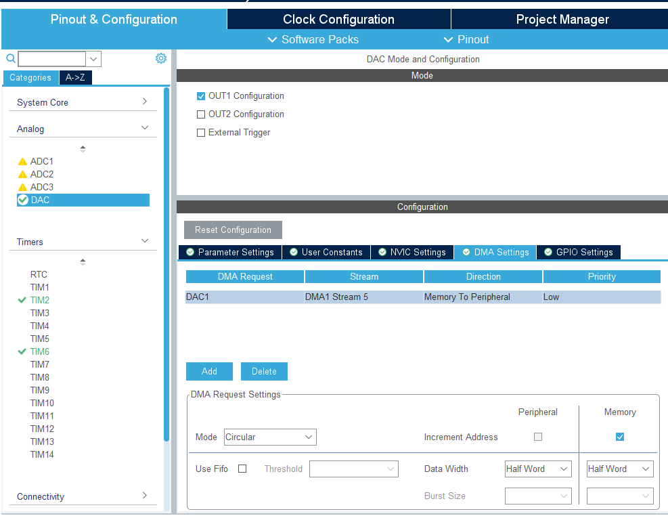Click the green checkmark next to TIM2
This screenshot has width=668, height=516.
click(x=22, y=300)
